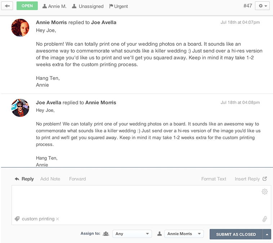The height and width of the screenshot is (243, 273).
Task: Switch to the Forward tab
Action: click(x=77, y=179)
